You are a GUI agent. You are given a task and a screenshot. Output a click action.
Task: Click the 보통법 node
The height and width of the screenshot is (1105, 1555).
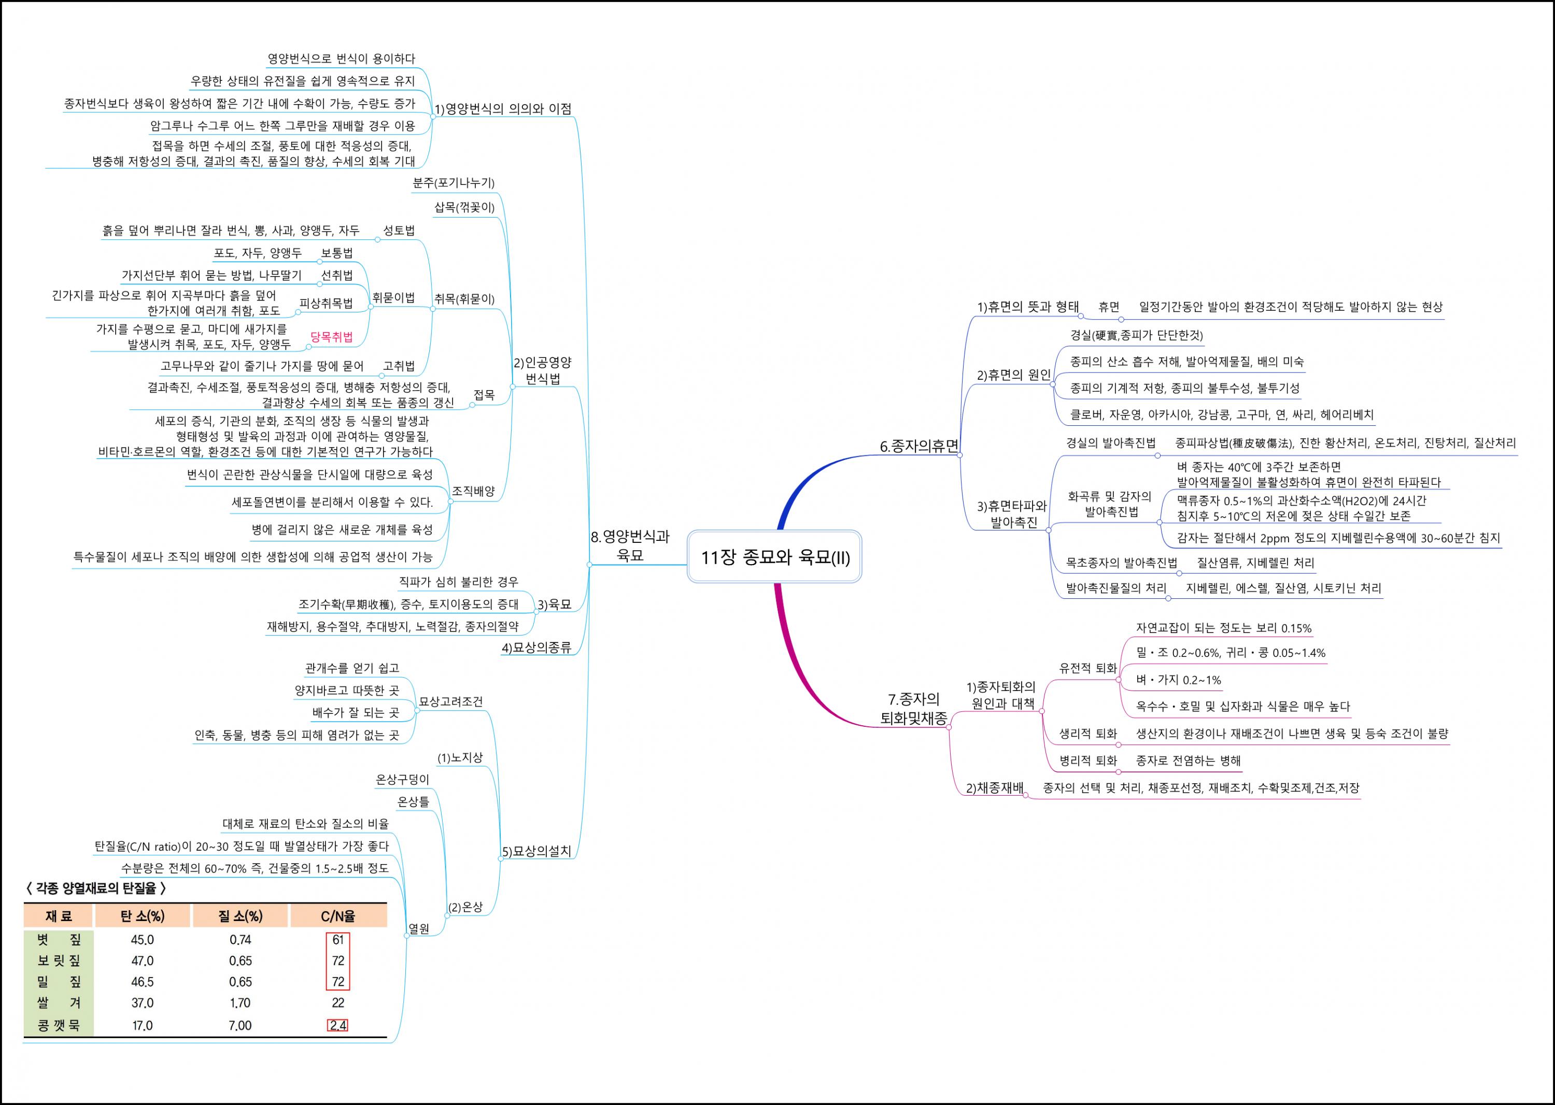click(x=337, y=253)
